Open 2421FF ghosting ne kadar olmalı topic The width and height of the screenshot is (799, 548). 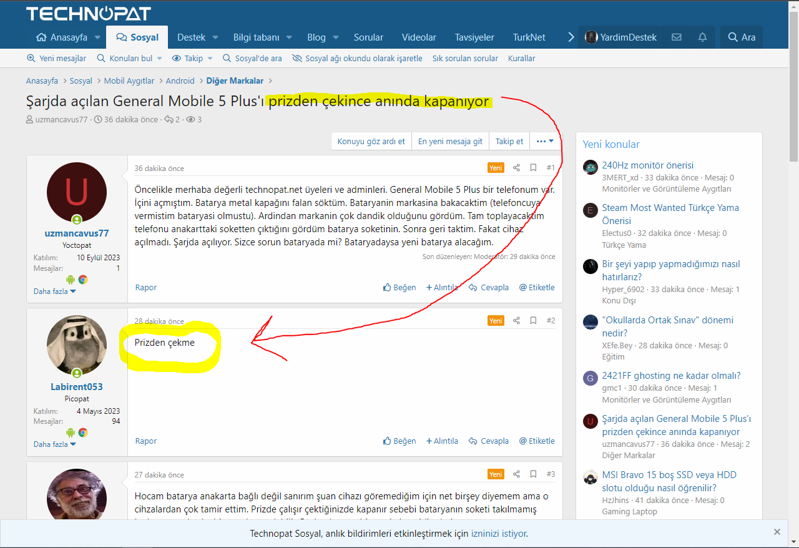point(671,376)
